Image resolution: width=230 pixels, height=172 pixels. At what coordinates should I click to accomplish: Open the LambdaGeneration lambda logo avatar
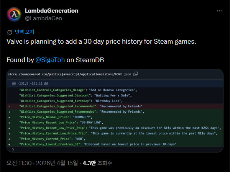15,15
